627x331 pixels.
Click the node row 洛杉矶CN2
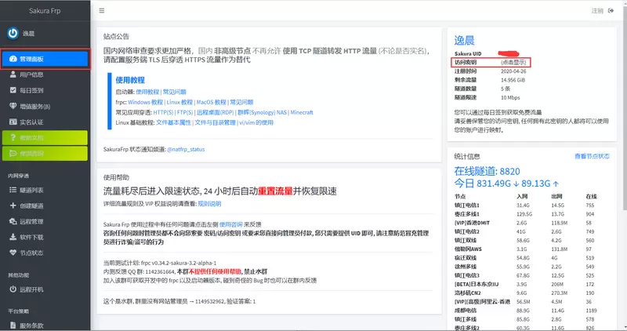[532, 293]
